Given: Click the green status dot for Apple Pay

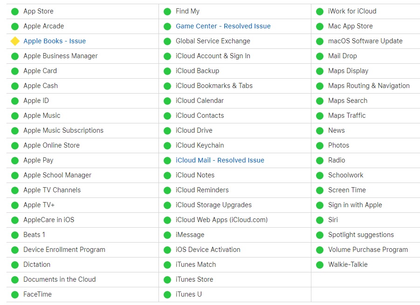Looking at the screenshot, I should (x=15, y=161).
